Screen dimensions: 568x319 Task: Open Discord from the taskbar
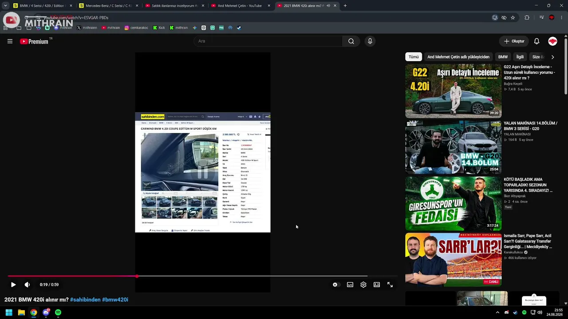coord(46,312)
